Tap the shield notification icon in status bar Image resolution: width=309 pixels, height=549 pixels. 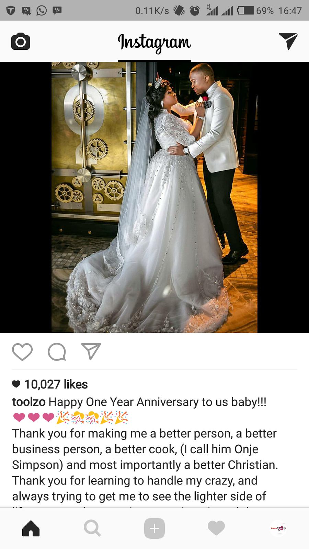(x=11, y=11)
